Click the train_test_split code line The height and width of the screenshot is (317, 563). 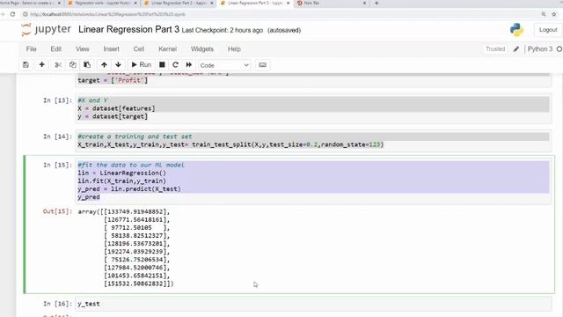coord(230,144)
